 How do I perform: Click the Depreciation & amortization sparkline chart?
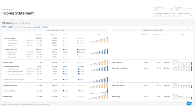(x=99, y=80)
